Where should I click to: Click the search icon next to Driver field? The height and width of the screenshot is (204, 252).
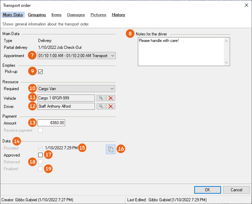pos(101,106)
